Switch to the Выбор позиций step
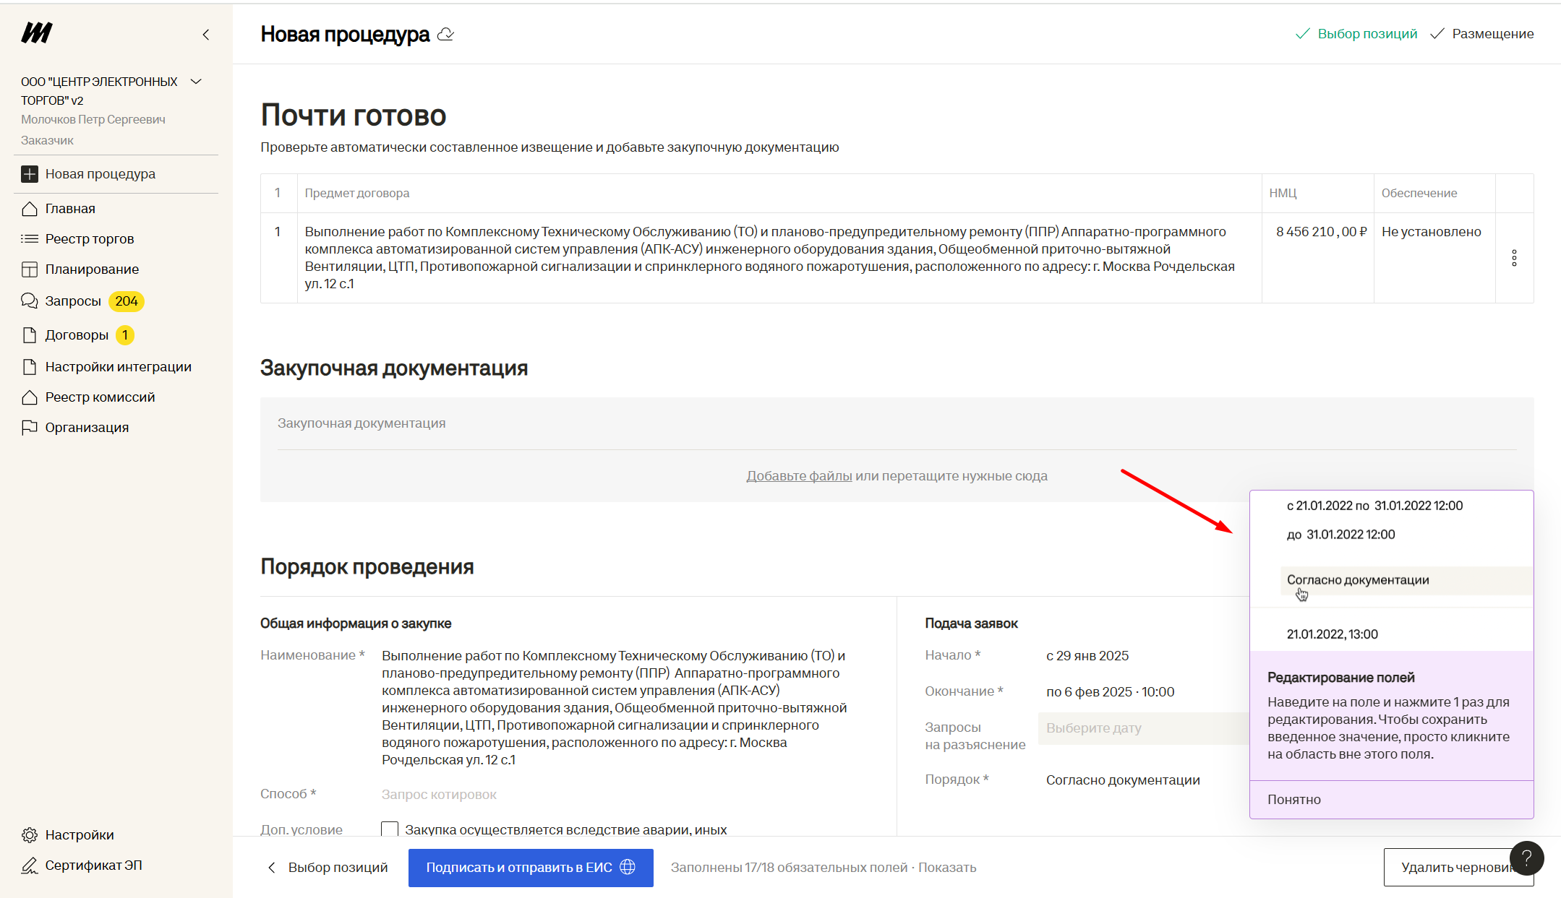The width and height of the screenshot is (1561, 898). (x=1357, y=34)
